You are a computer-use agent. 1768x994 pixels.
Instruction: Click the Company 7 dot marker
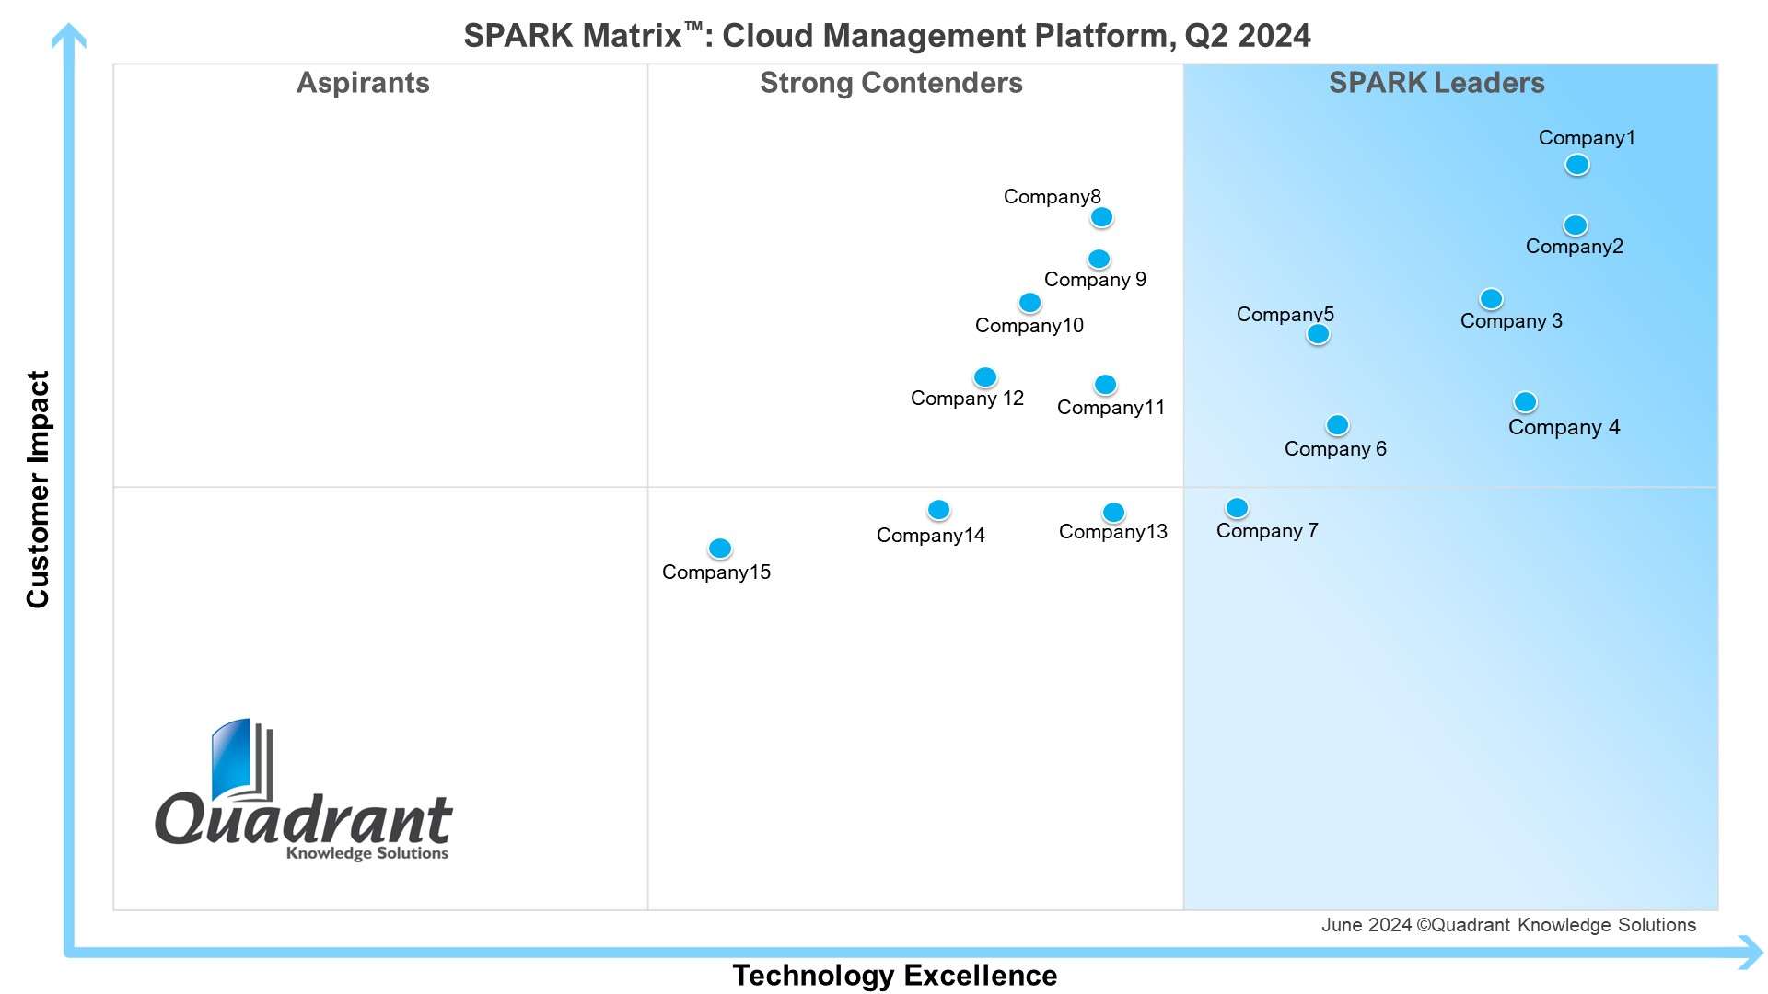(1237, 508)
